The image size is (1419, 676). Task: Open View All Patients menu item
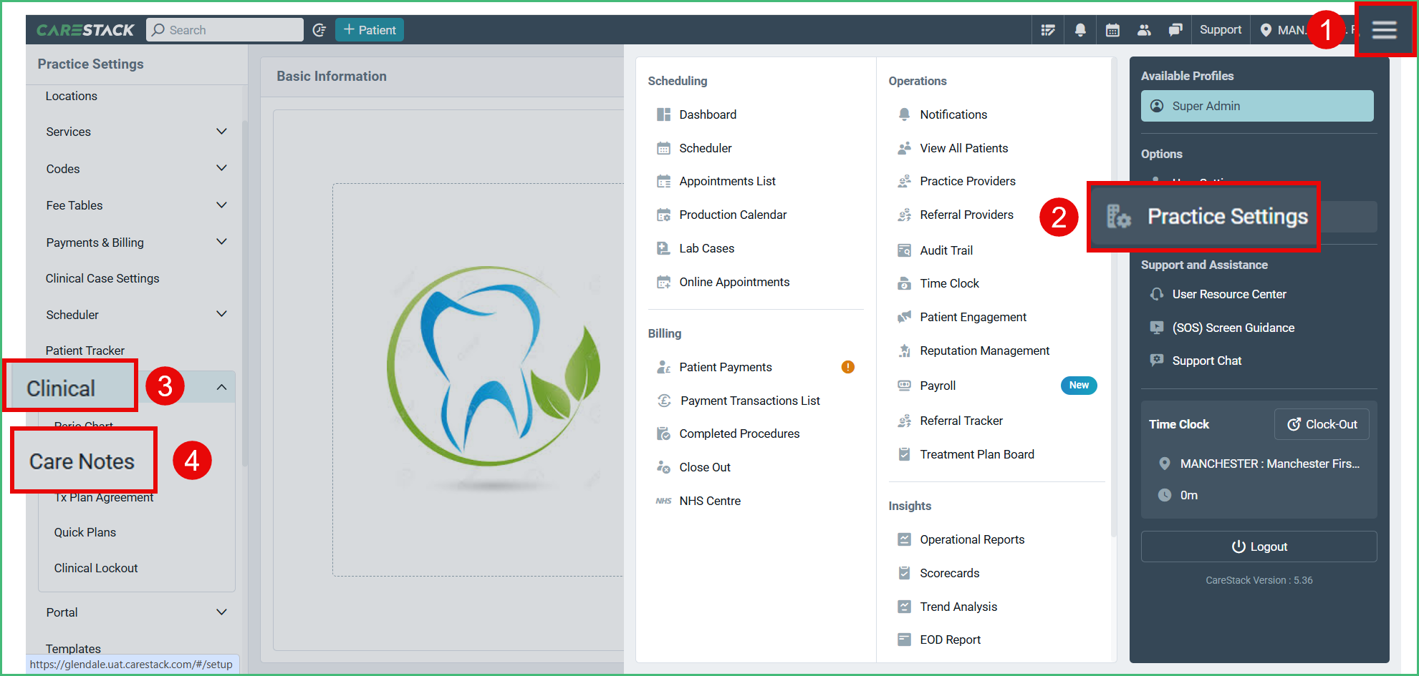coord(964,148)
